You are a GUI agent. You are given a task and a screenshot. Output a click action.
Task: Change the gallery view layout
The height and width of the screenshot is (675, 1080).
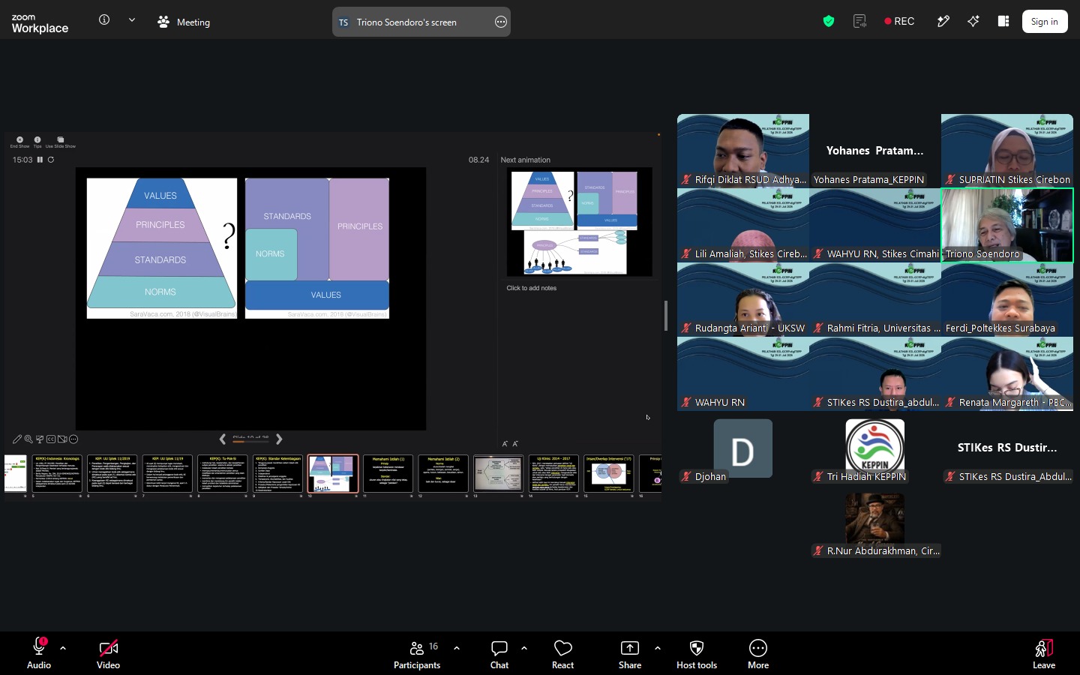point(1003,21)
